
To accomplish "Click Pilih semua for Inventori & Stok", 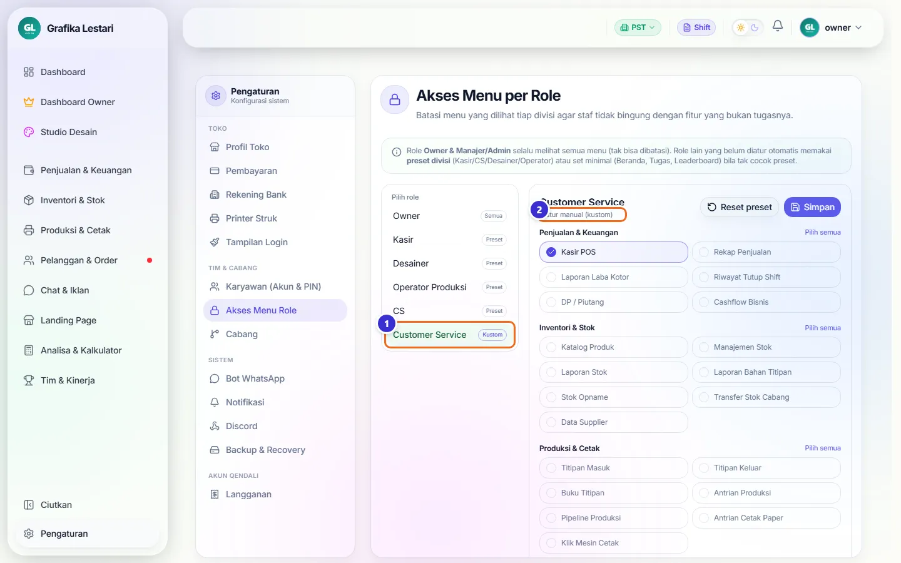I will click(823, 328).
